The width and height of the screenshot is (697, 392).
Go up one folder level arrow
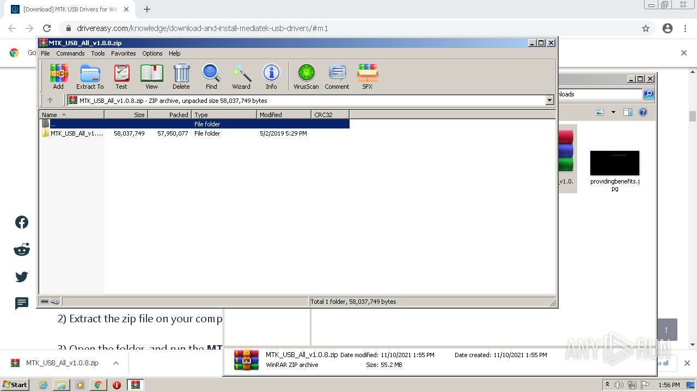click(50, 100)
